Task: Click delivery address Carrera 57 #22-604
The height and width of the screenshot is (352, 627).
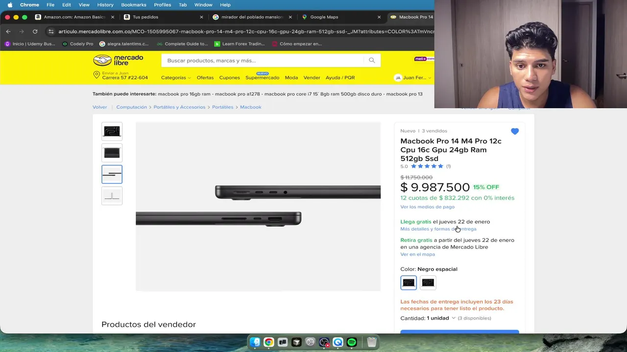Action: [x=125, y=78]
